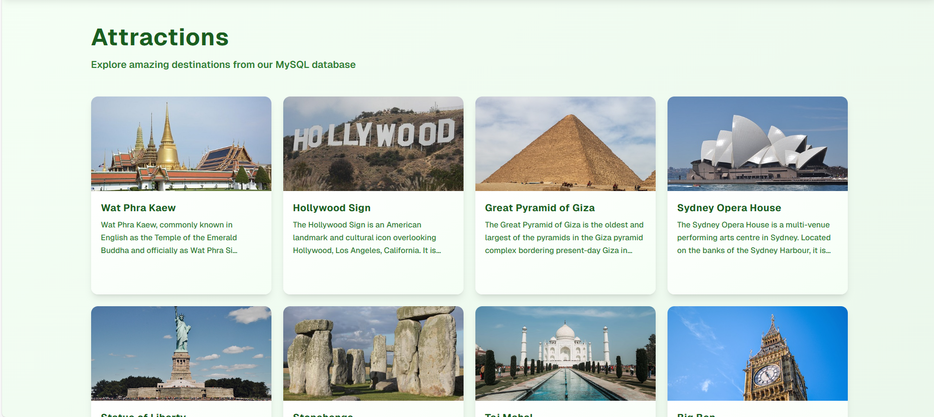Image resolution: width=934 pixels, height=417 pixels.
Task: Click the Wat Phra Kaew card title
Action: click(138, 208)
